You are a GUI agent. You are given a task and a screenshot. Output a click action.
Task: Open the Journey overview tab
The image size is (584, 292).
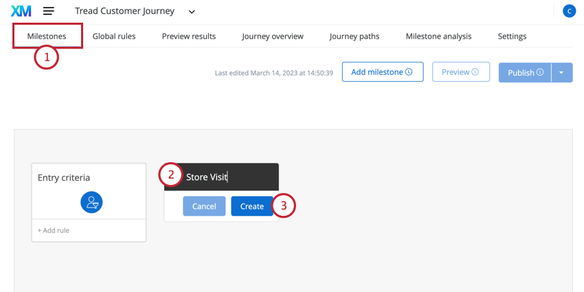click(x=272, y=36)
